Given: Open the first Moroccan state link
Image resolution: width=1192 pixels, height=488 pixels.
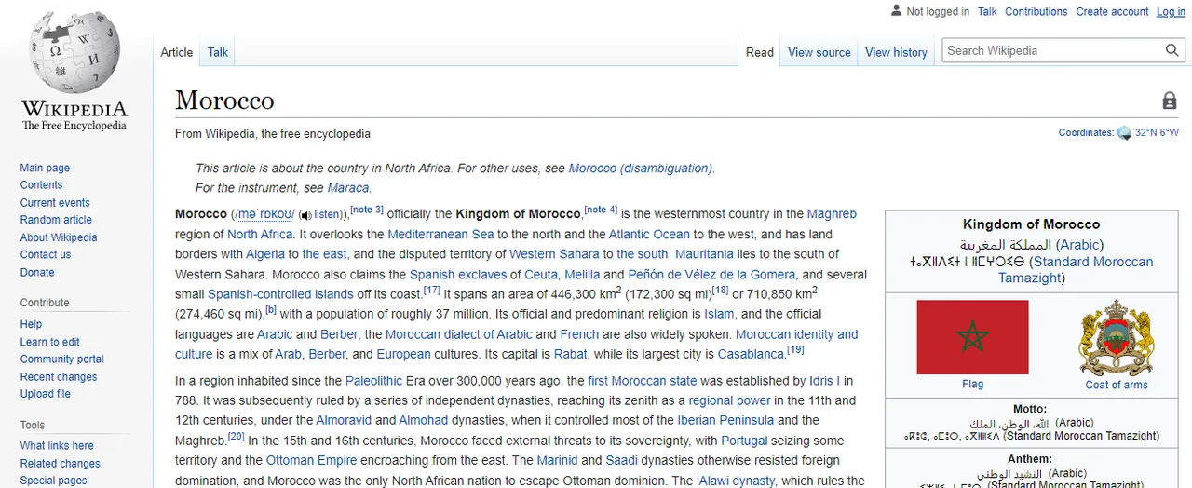Looking at the screenshot, I should click(642, 381).
